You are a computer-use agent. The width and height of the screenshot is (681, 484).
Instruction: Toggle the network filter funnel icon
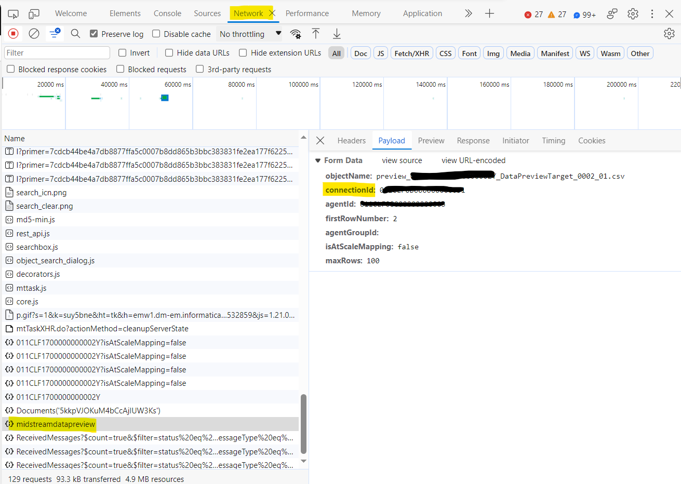coord(55,34)
